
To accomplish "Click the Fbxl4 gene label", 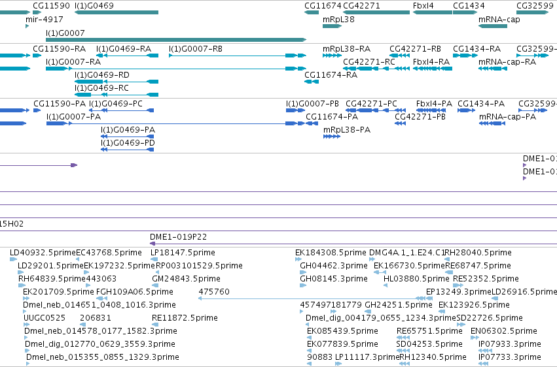I will coord(423,6).
